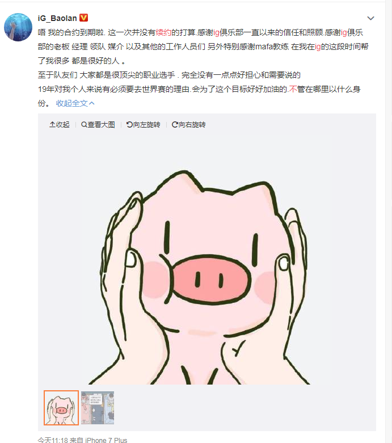The height and width of the screenshot is (443, 392).
Task: Click the 收起 collapse image button
Action: [x=60, y=125]
